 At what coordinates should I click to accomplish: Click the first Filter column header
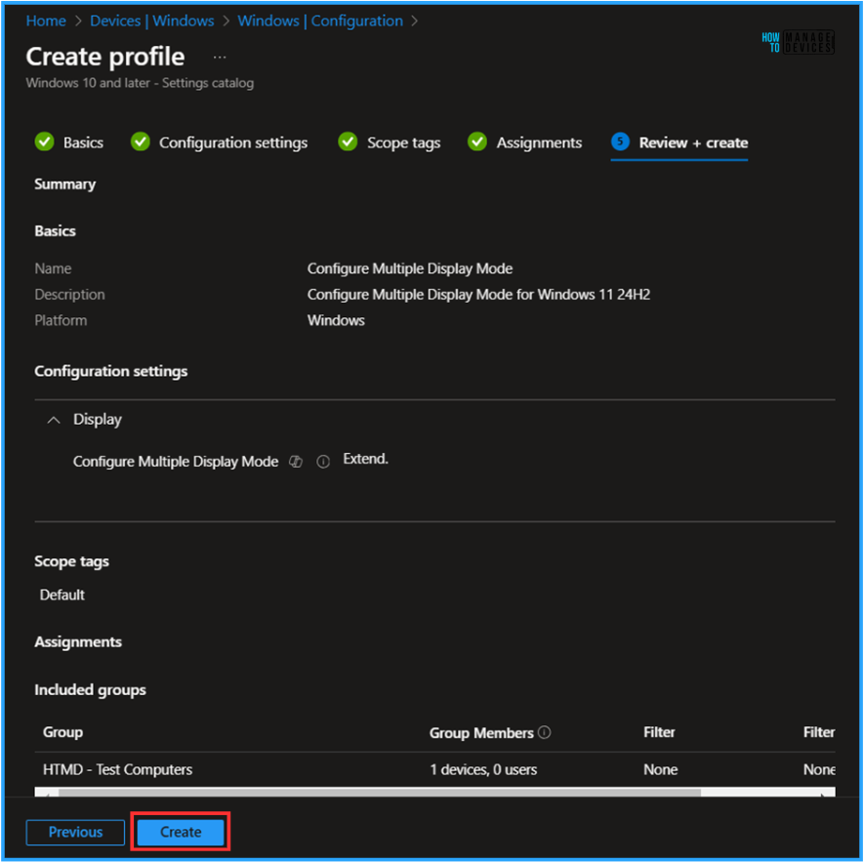coord(659,732)
